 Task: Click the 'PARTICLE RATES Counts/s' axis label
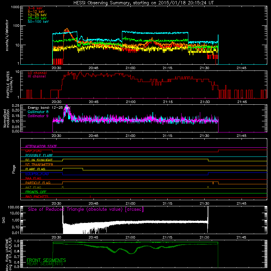(x=9, y=85)
